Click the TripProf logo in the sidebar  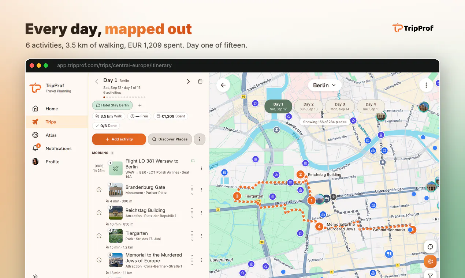click(35, 88)
